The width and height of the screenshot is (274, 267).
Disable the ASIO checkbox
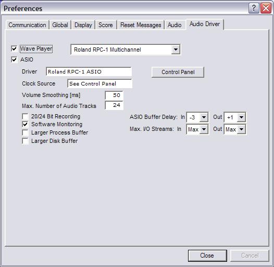pos(14,59)
